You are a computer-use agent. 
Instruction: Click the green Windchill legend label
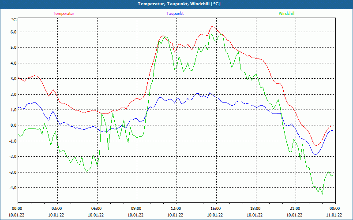(286, 14)
